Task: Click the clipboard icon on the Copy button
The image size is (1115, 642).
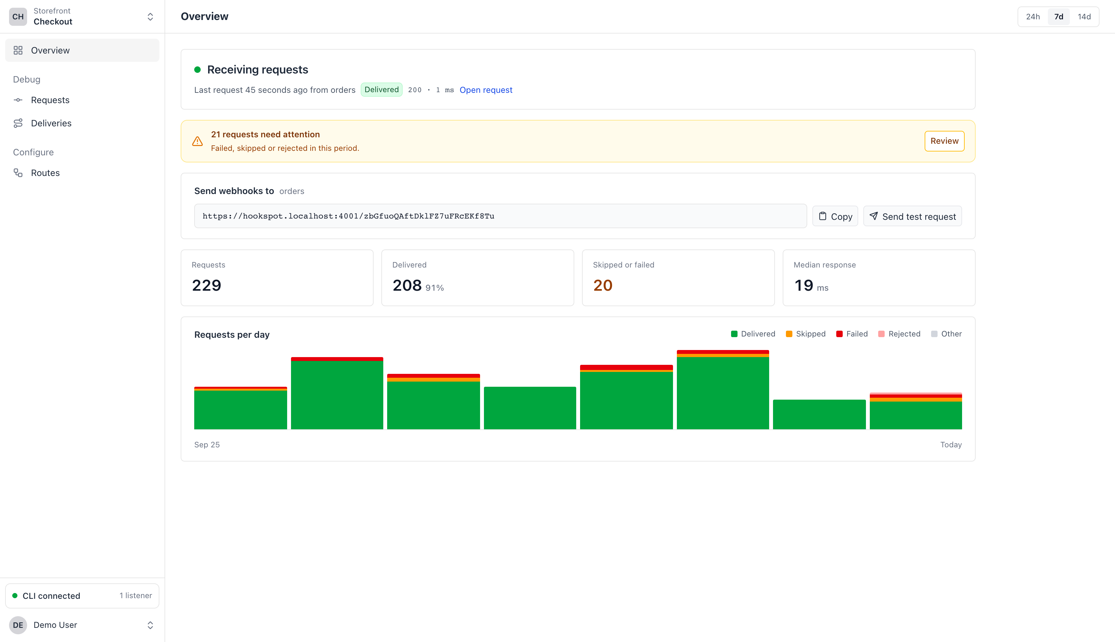Action: click(822, 216)
